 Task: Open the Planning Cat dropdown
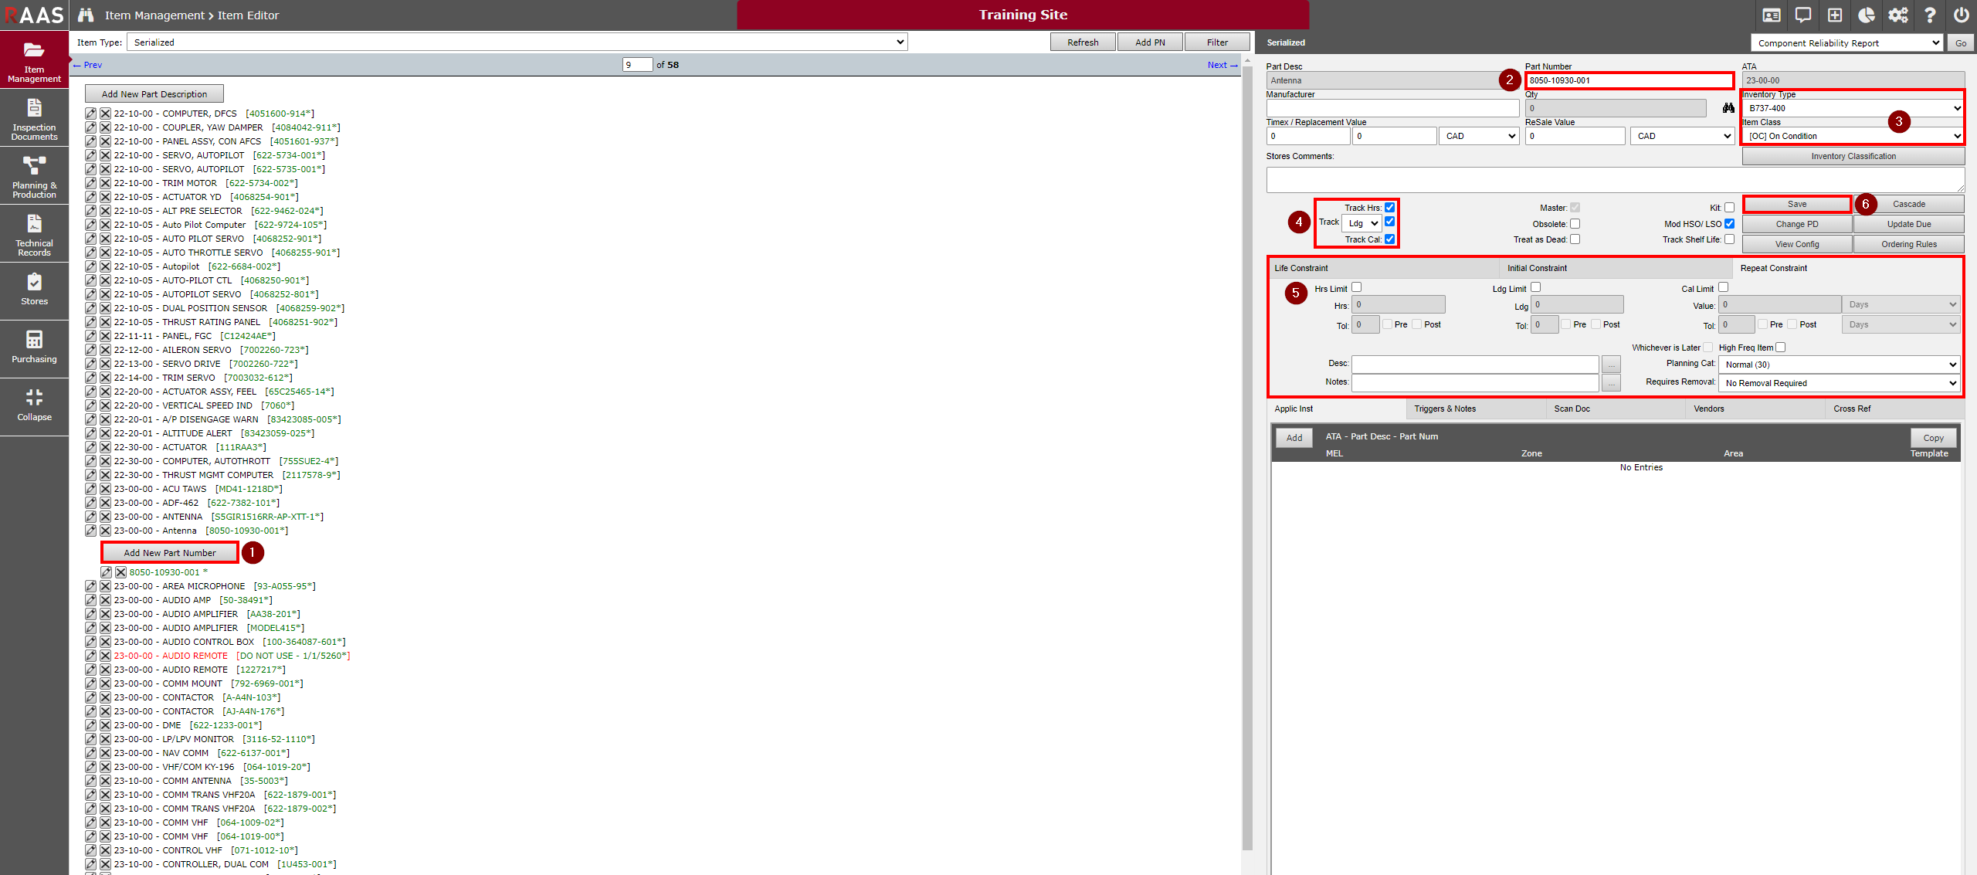(x=1840, y=365)
